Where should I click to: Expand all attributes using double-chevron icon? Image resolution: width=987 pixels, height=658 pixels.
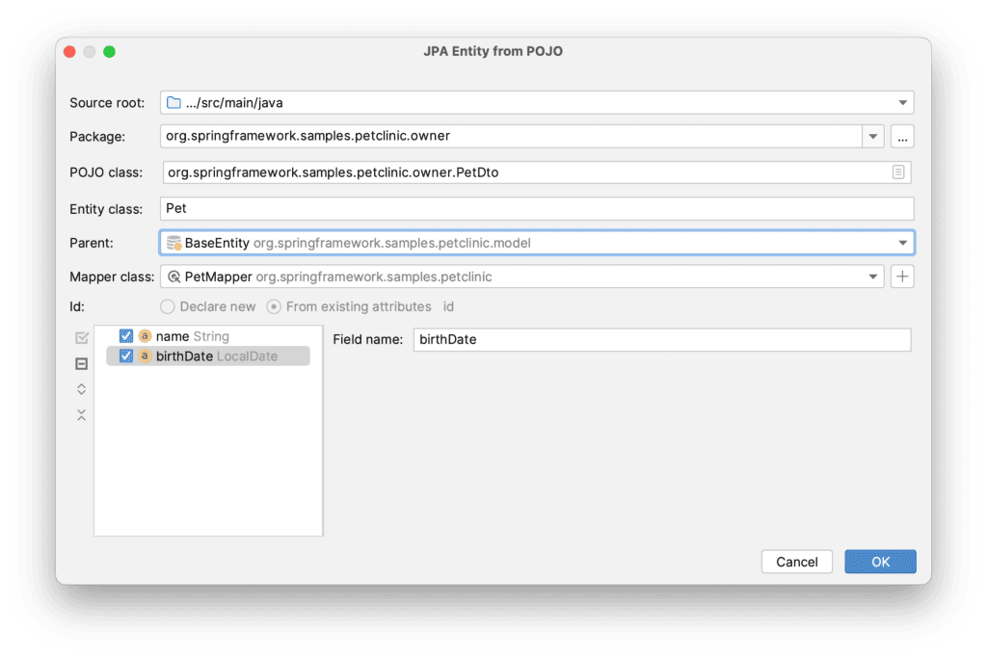pyautogui.click(x=82, y=389)
